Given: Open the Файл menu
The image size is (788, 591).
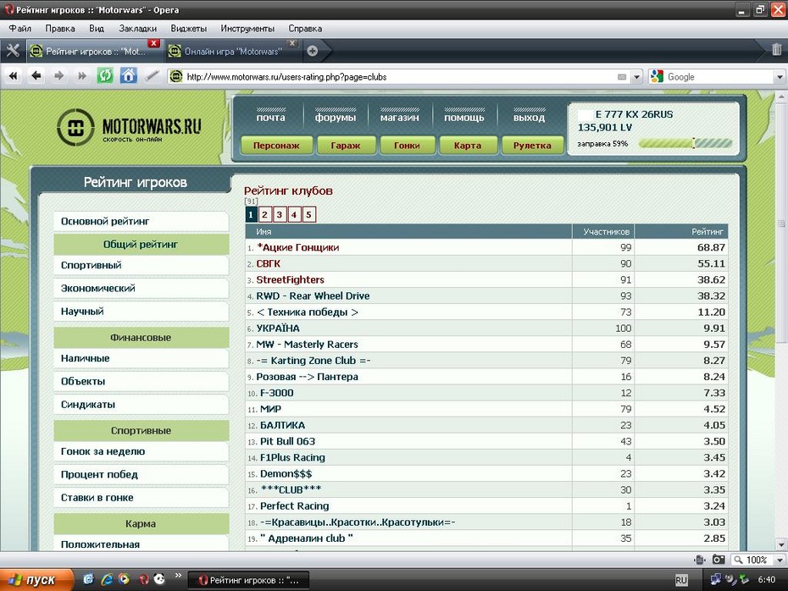Looking at the screenshot, I should (x=20, y=29).
